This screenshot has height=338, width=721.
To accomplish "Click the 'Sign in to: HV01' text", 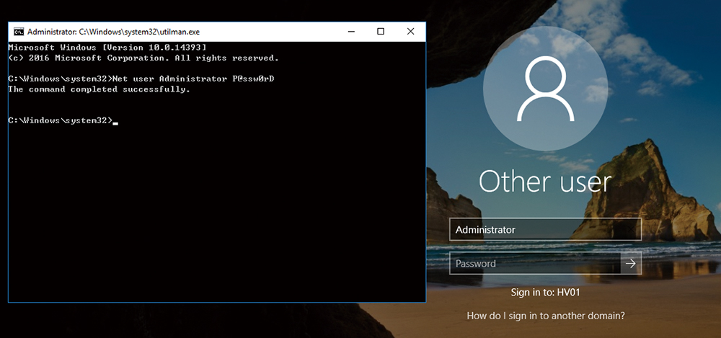I will click(x=545, y=293).
